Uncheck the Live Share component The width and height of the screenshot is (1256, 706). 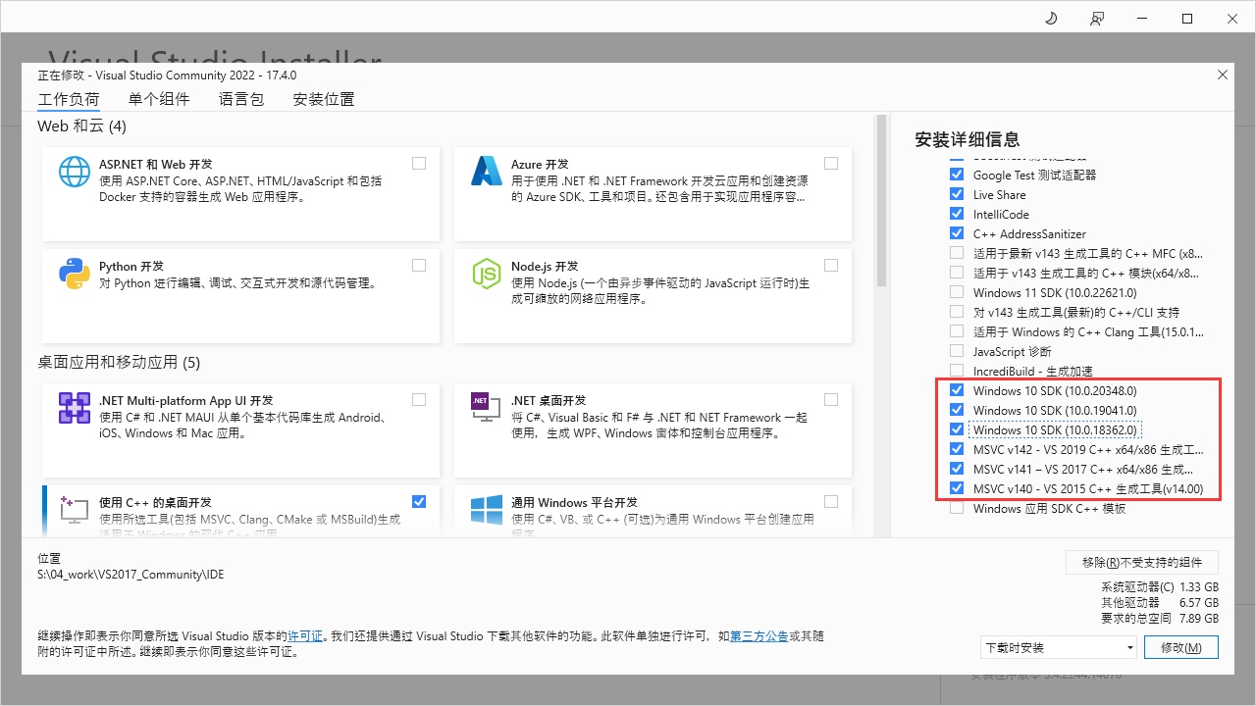click(957, 194)
